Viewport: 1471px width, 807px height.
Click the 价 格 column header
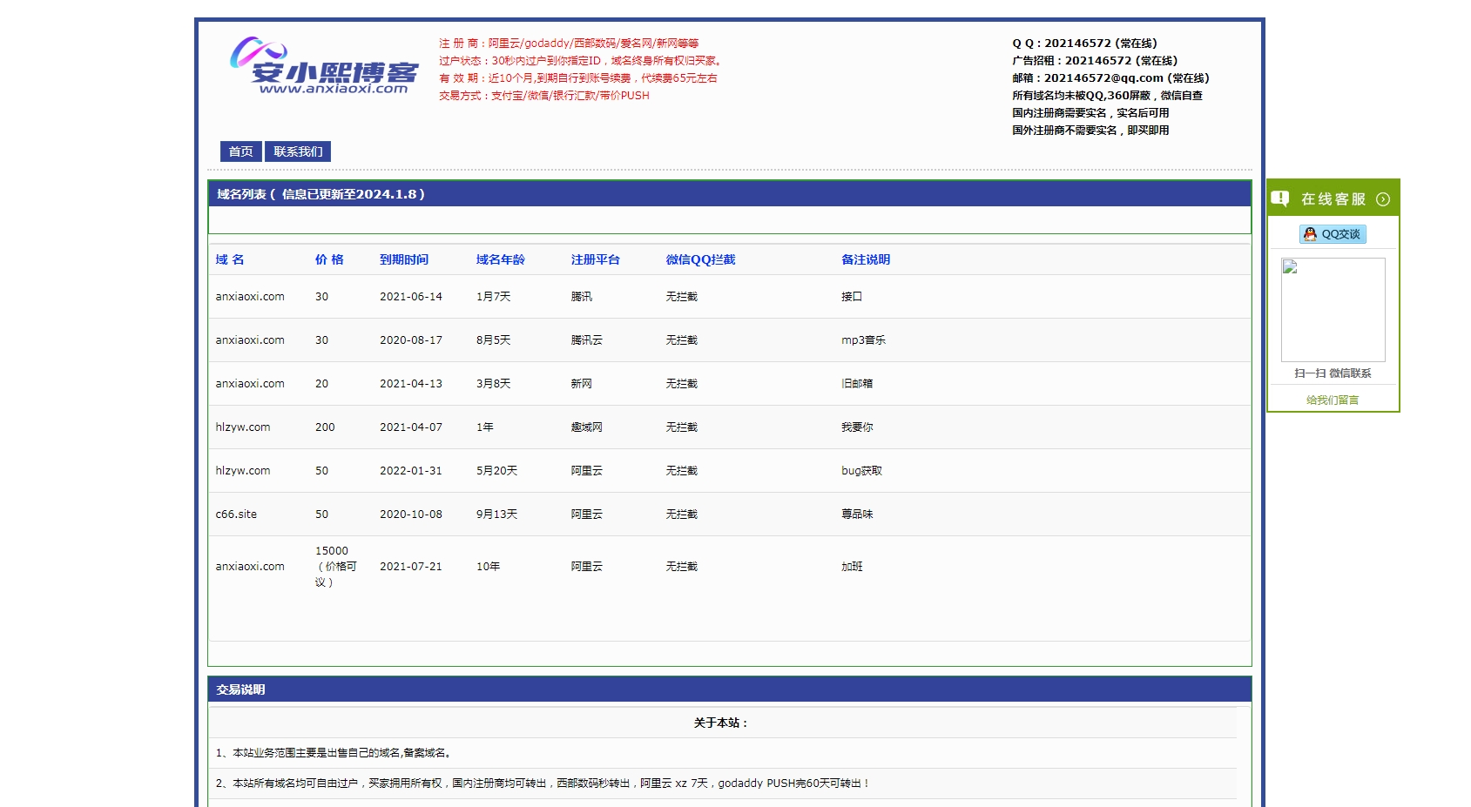(x=329, y=259)
